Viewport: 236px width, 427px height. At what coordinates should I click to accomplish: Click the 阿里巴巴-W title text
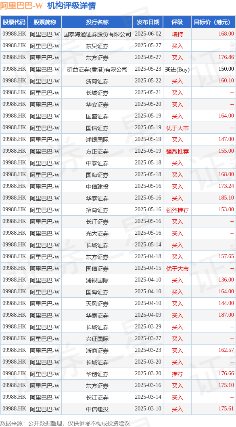pos(21,5)
